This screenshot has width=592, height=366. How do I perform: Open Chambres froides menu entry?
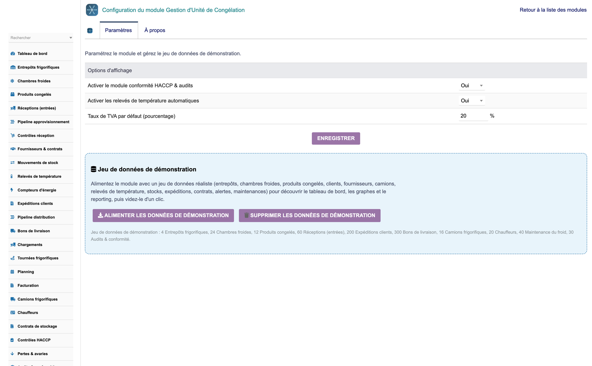34,81
